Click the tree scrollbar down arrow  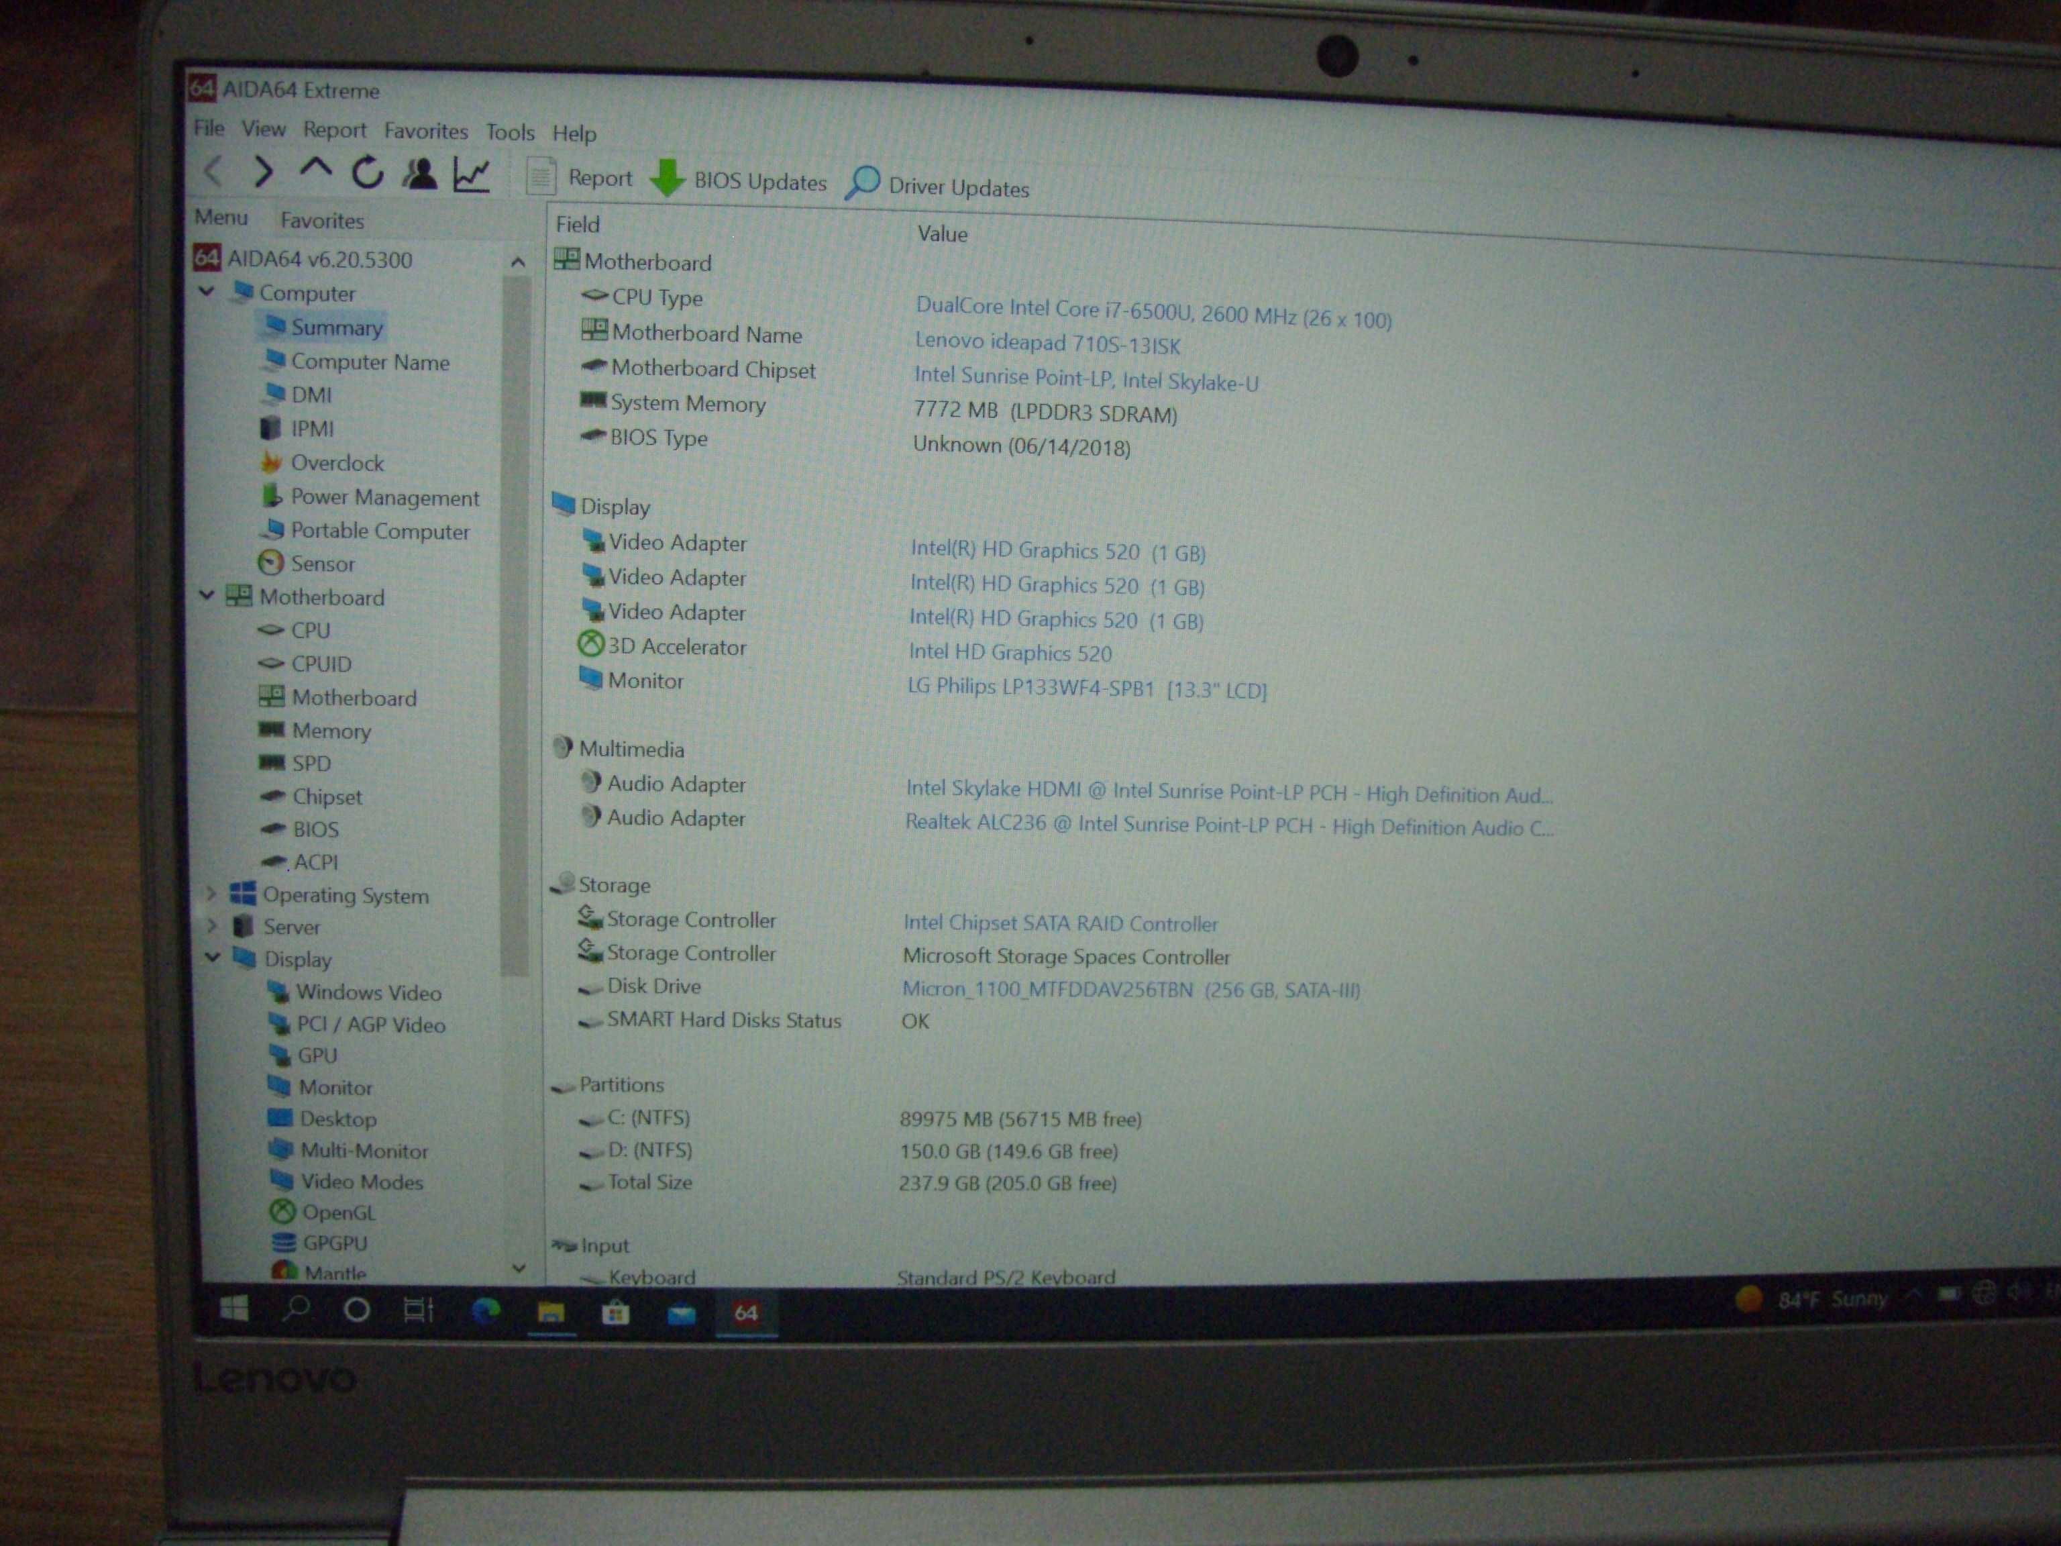tap(519, 1268)
